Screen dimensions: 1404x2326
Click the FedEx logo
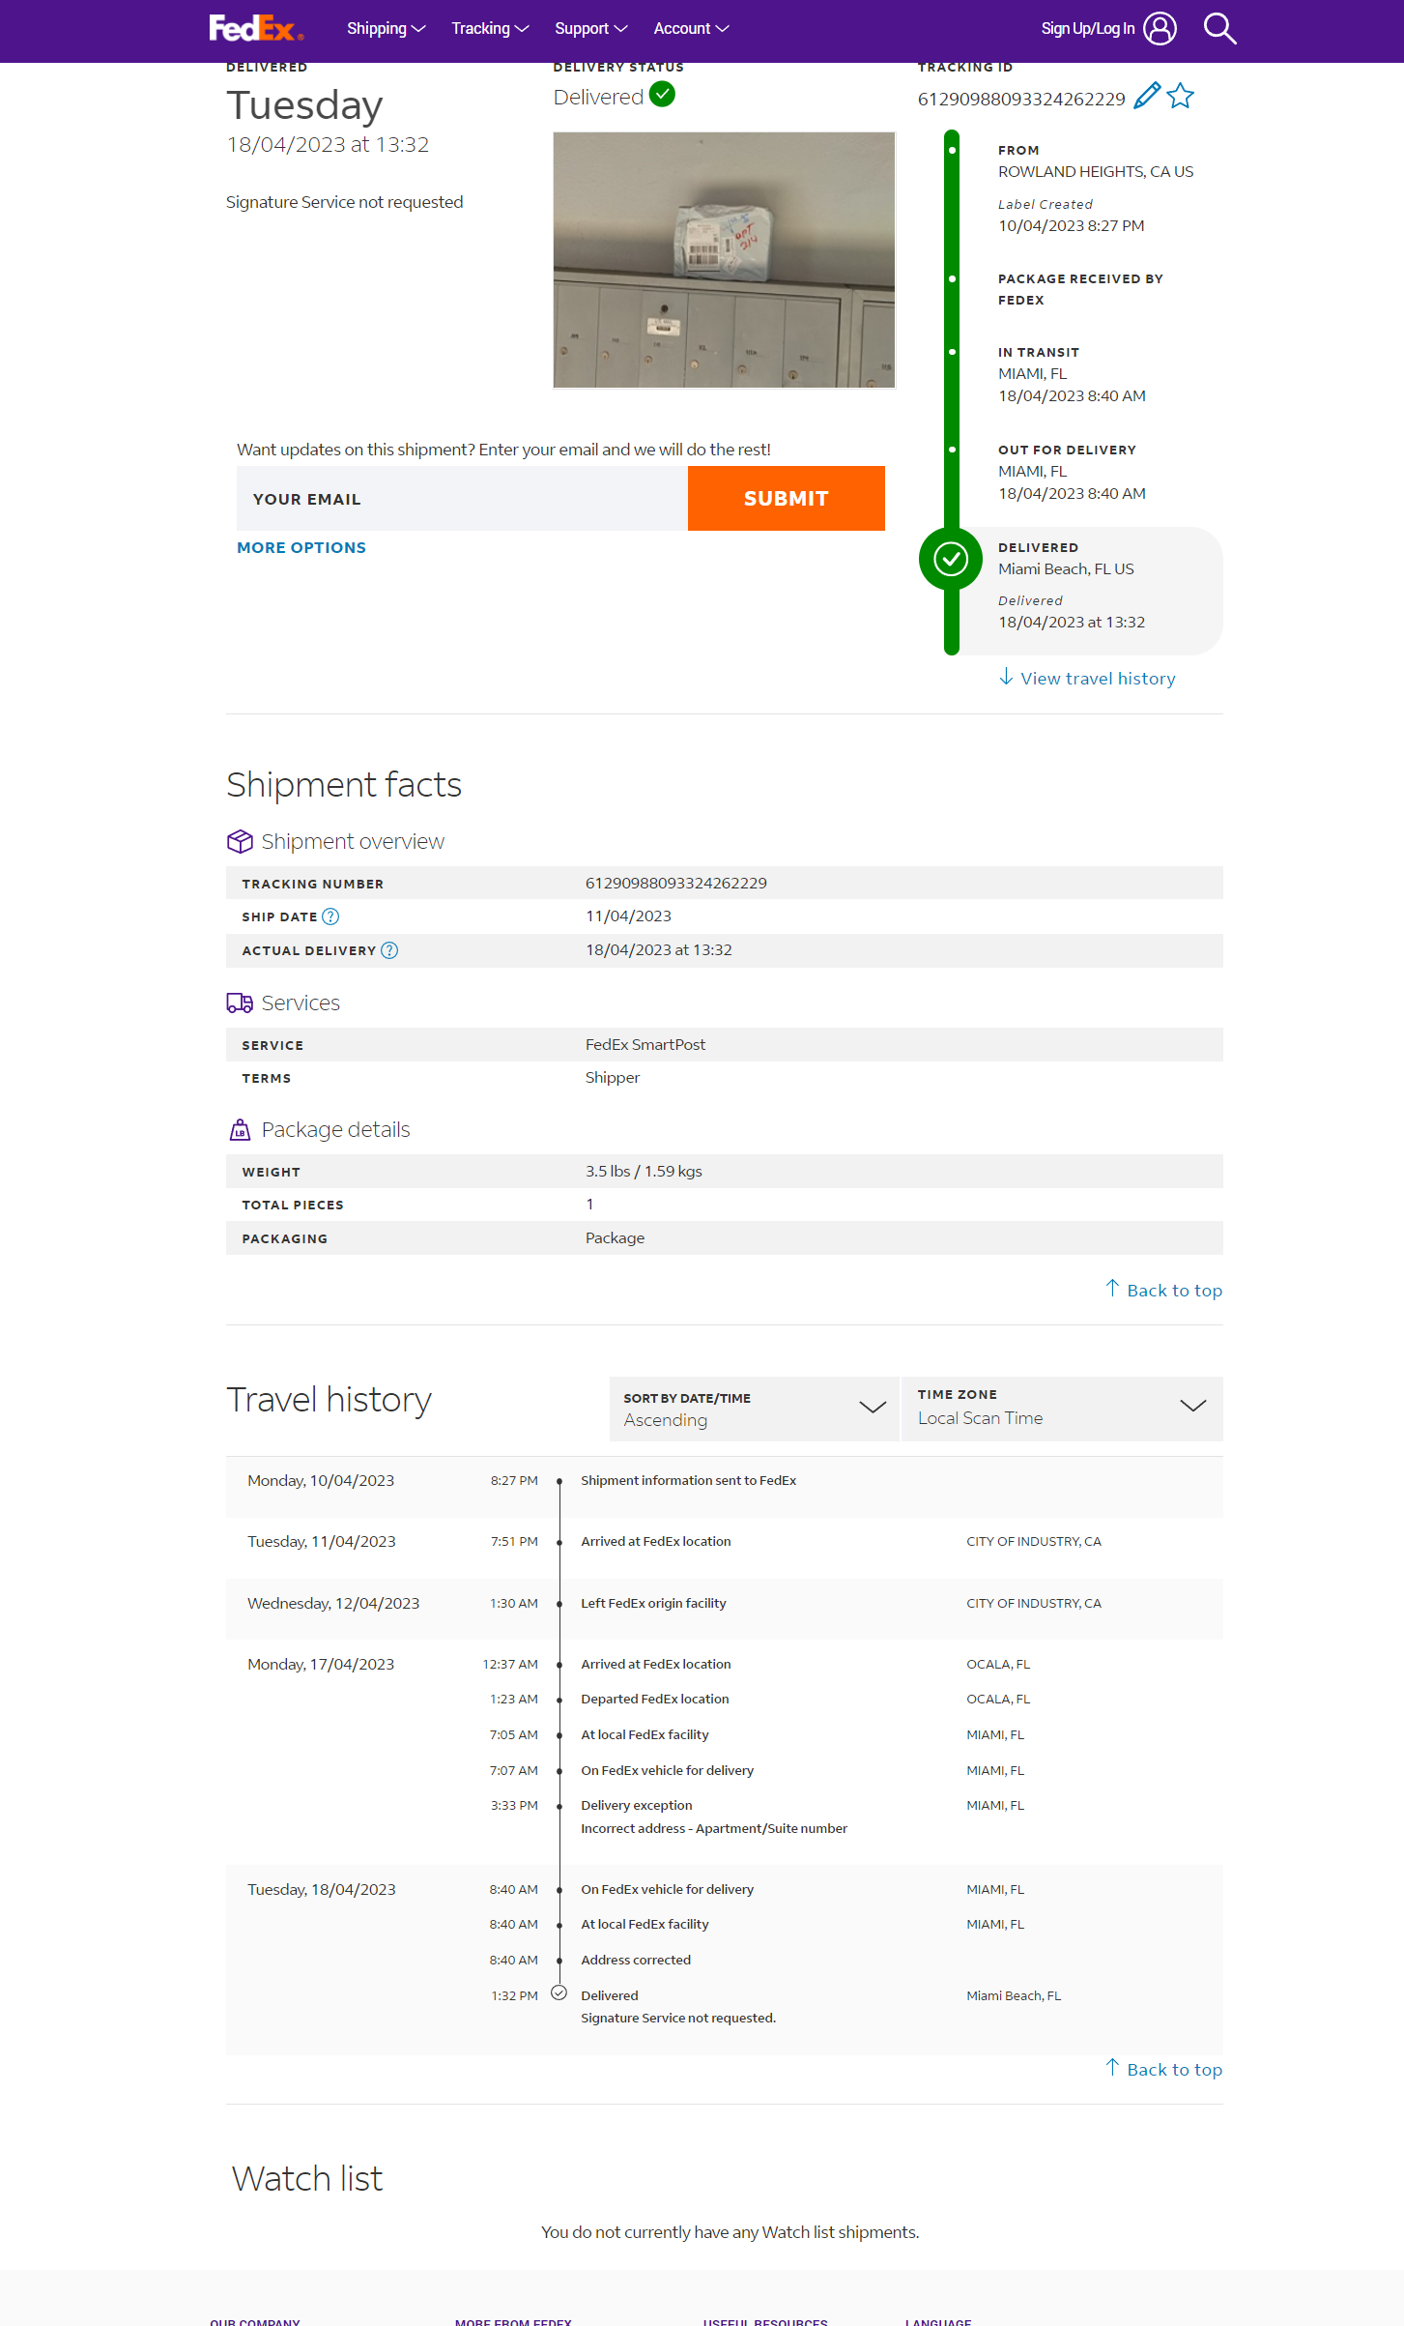[x=256, y=29]
